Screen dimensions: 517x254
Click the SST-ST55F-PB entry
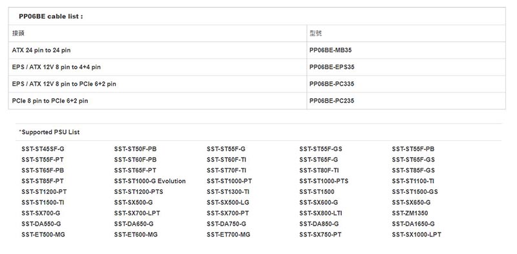(x=413, y=149)
